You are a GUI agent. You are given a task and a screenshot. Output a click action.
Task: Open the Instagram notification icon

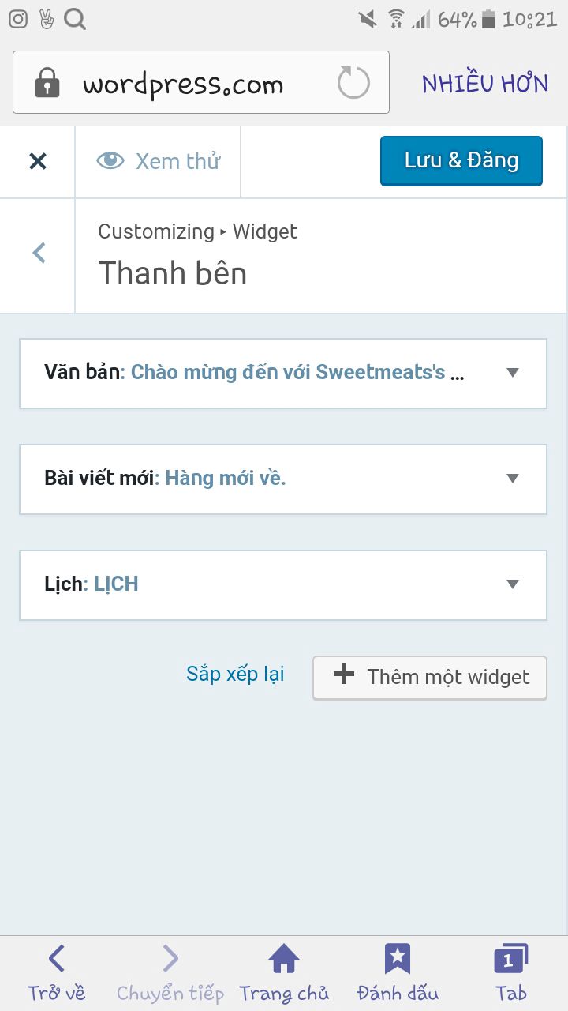[x=17, y=19]
